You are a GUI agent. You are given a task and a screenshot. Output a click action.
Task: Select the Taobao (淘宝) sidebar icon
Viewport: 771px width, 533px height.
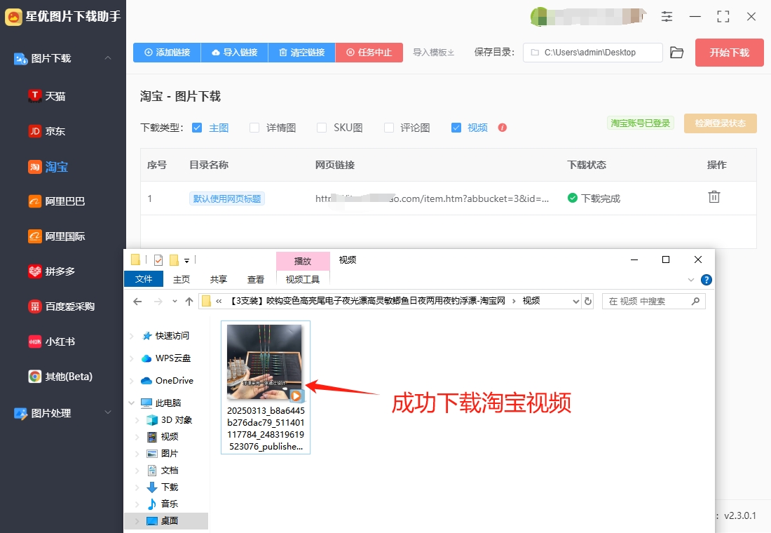tap(35, 167)
